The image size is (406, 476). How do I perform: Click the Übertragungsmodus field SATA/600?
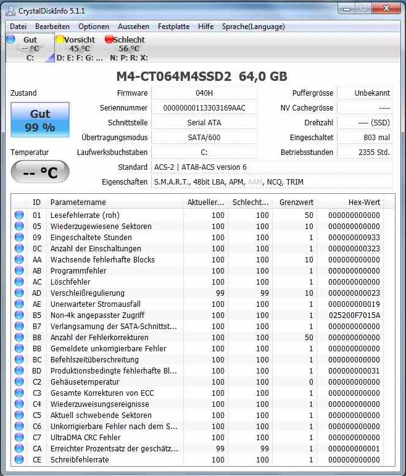click(204, 138)
